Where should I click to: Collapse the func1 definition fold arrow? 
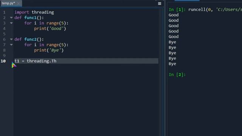(x=11, y=18)
